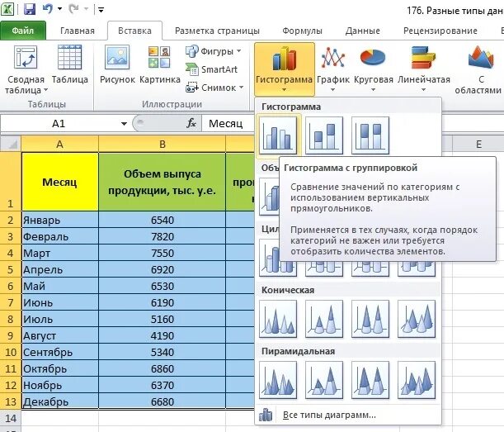Image resolution: width=504 pixels, height=432 pixels.
Task: Click the Январь cell
Action: coord(59,220)
